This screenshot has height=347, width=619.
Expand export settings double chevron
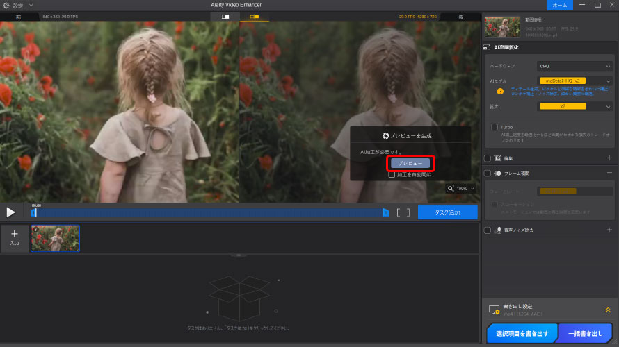[x=608, y=310]
